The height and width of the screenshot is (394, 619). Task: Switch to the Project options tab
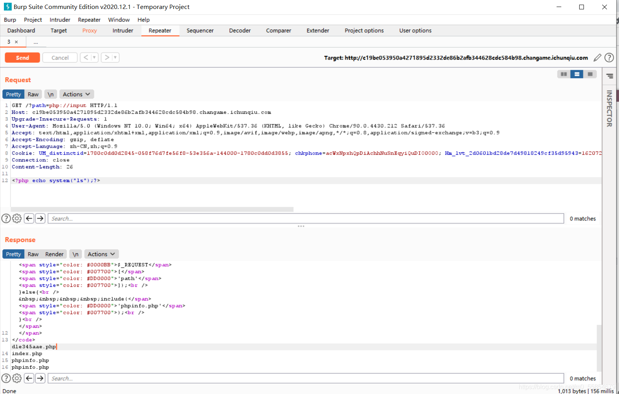pos(364,30)
